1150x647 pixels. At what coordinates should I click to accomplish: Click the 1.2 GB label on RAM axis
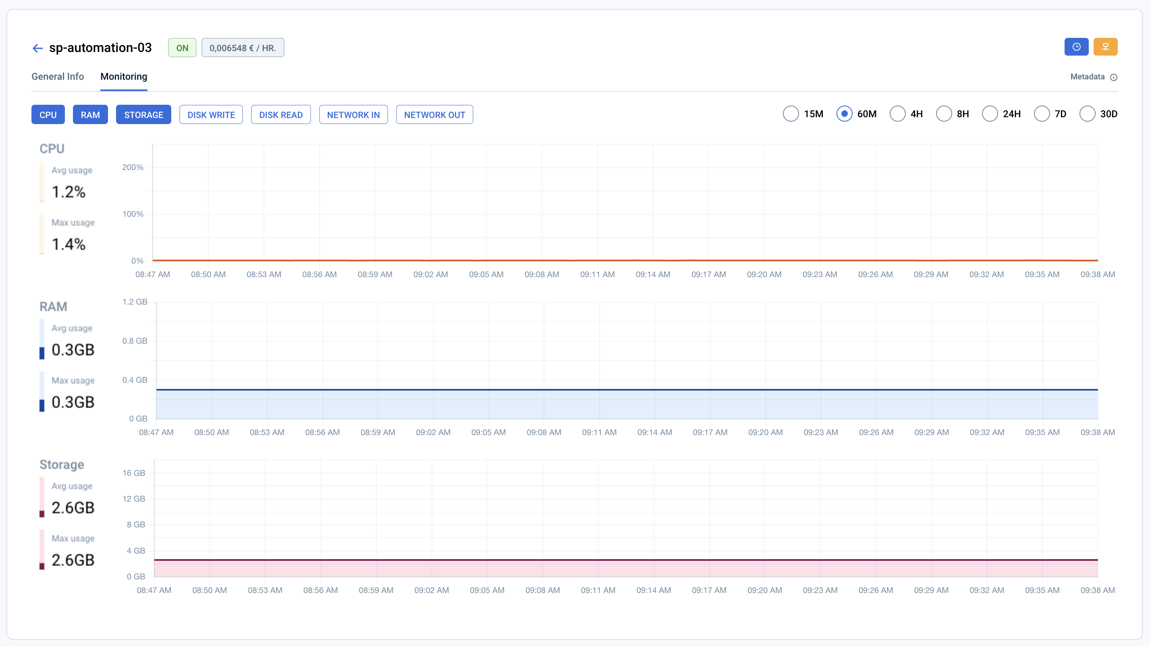pos(135,302)
